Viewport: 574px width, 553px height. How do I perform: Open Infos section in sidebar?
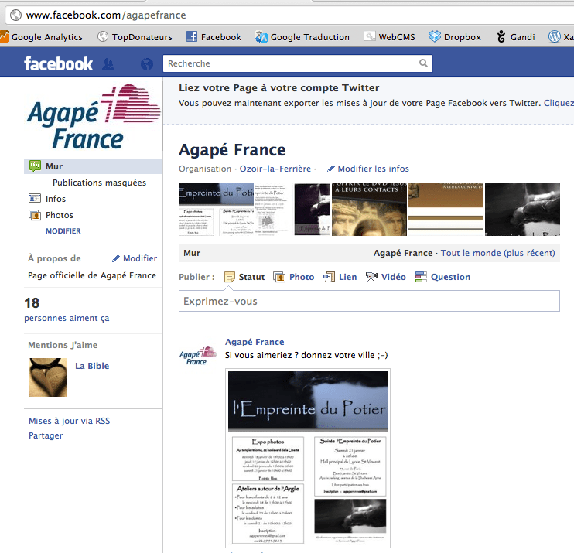[47, 199]
